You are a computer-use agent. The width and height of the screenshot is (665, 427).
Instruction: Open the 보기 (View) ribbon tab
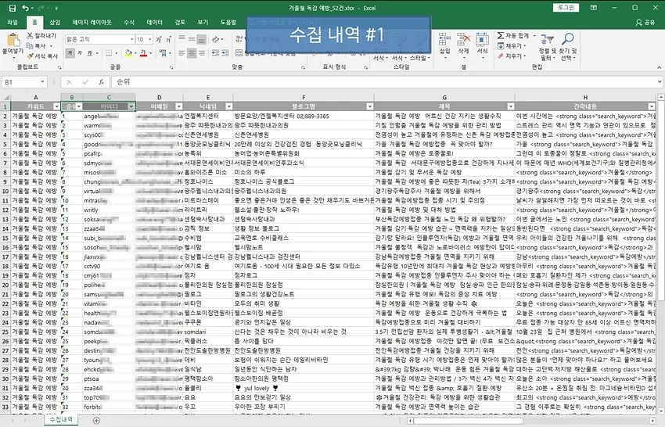click(x=203, y=22)
